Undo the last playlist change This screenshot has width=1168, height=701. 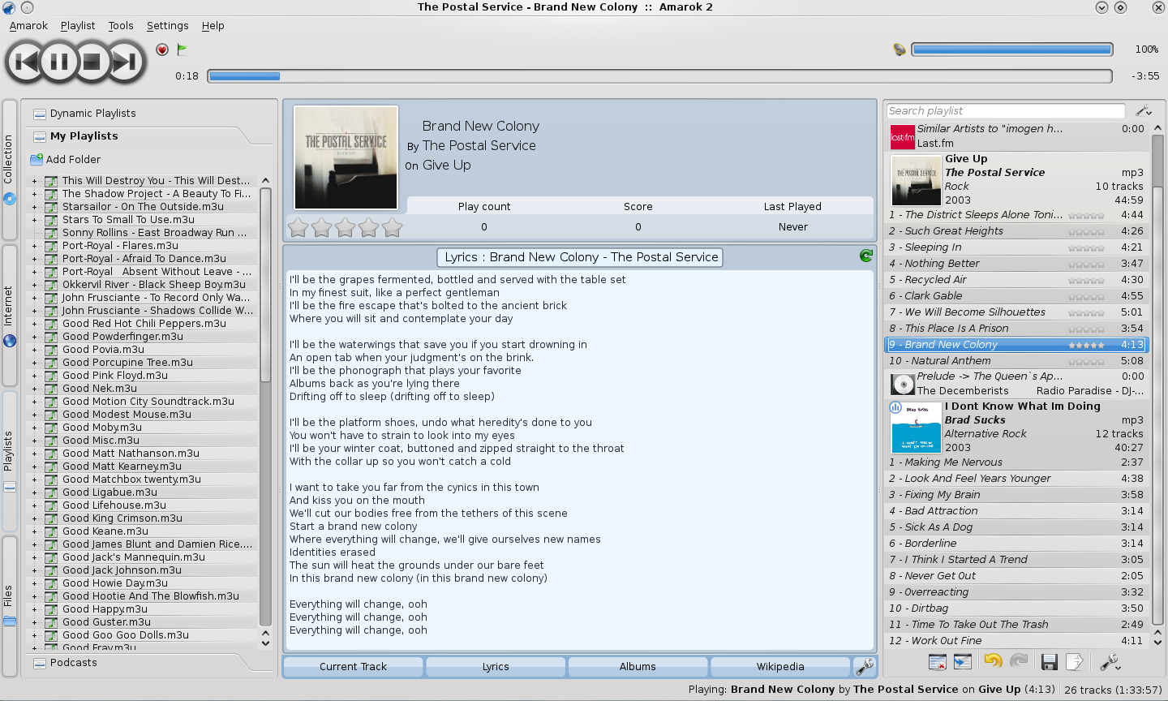pyautogui.click(x=992, y=662)
